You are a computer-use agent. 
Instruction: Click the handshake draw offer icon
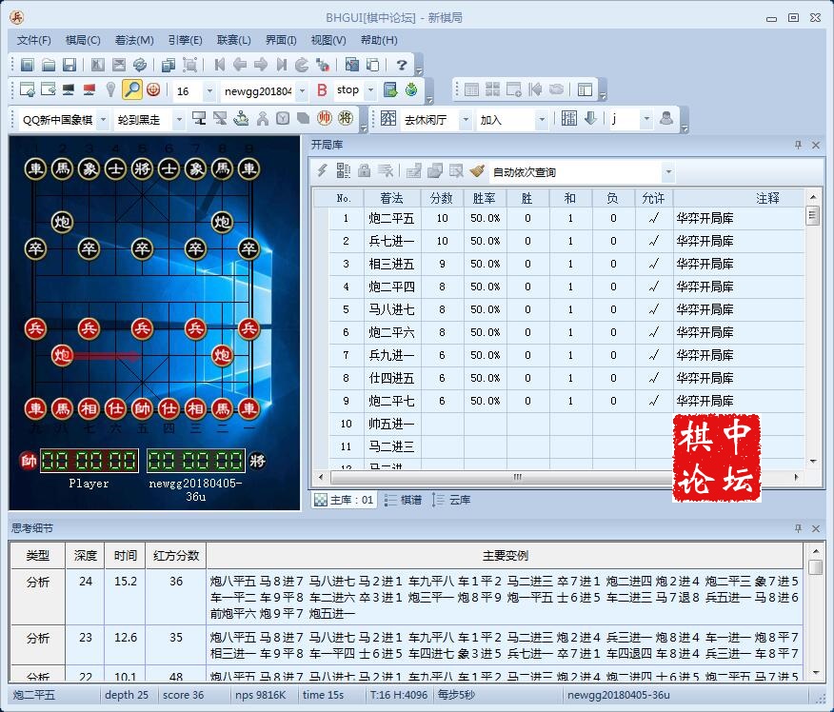556,89
